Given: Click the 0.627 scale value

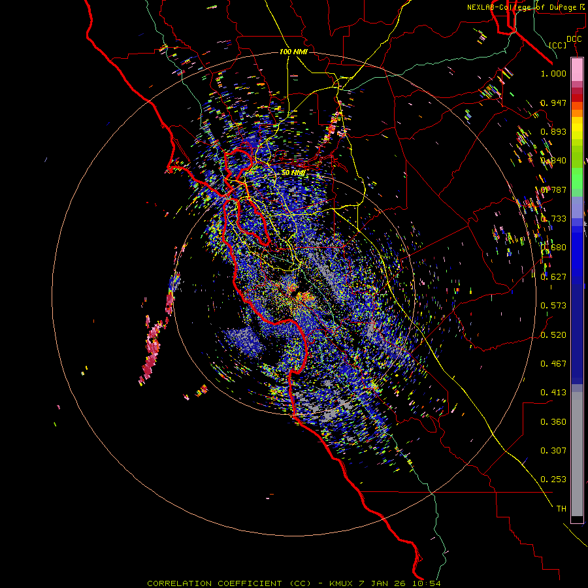Looking at the screenshot, I should [553, 277].
